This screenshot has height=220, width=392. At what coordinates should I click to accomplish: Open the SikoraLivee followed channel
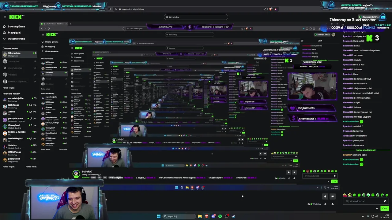click(x=19, y=54)
